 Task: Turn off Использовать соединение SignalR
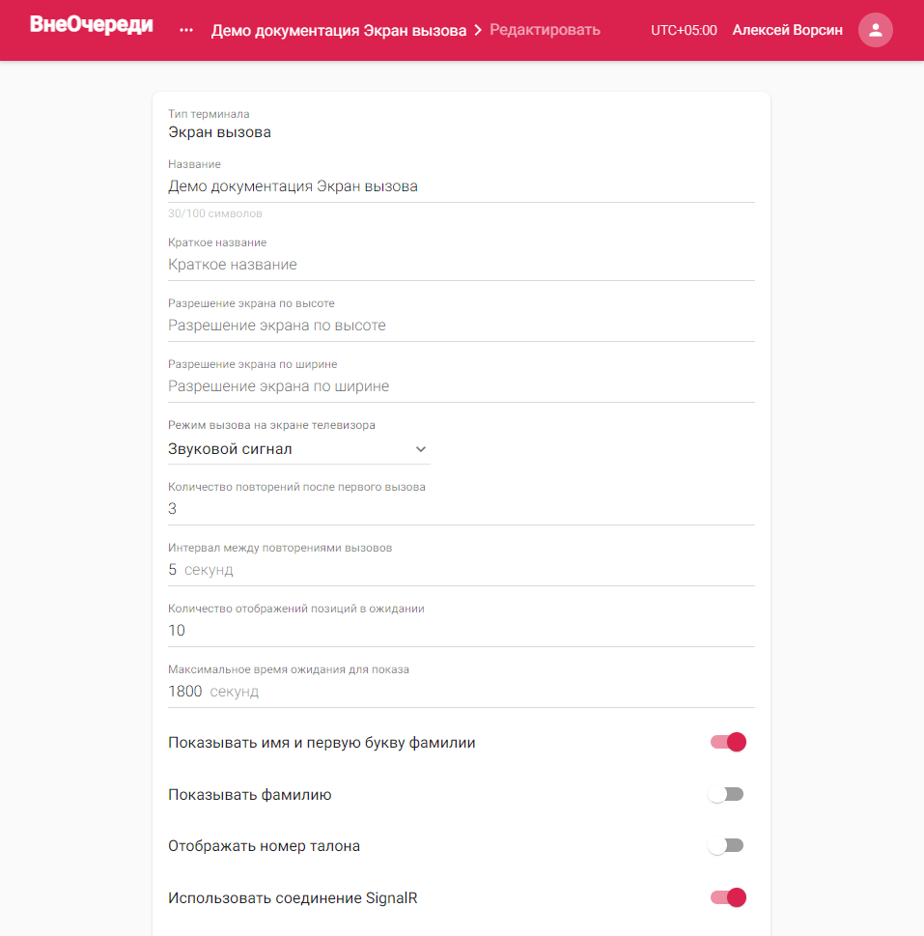click(x=728, y=897)
